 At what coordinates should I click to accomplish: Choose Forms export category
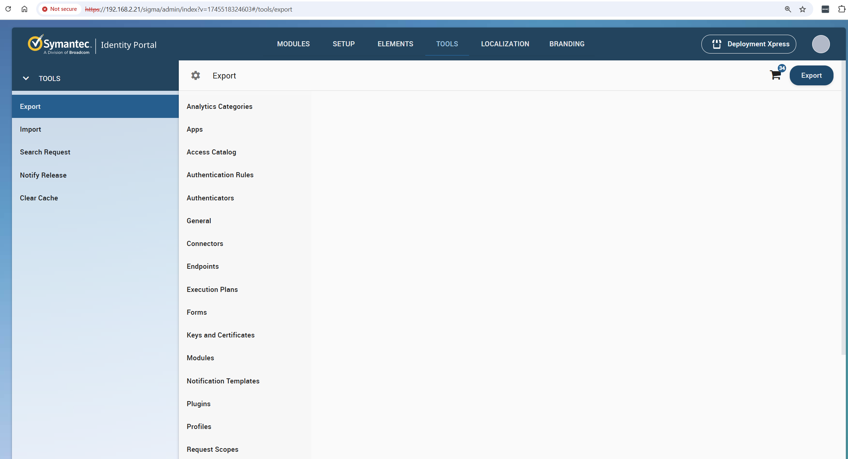point(245,312)
